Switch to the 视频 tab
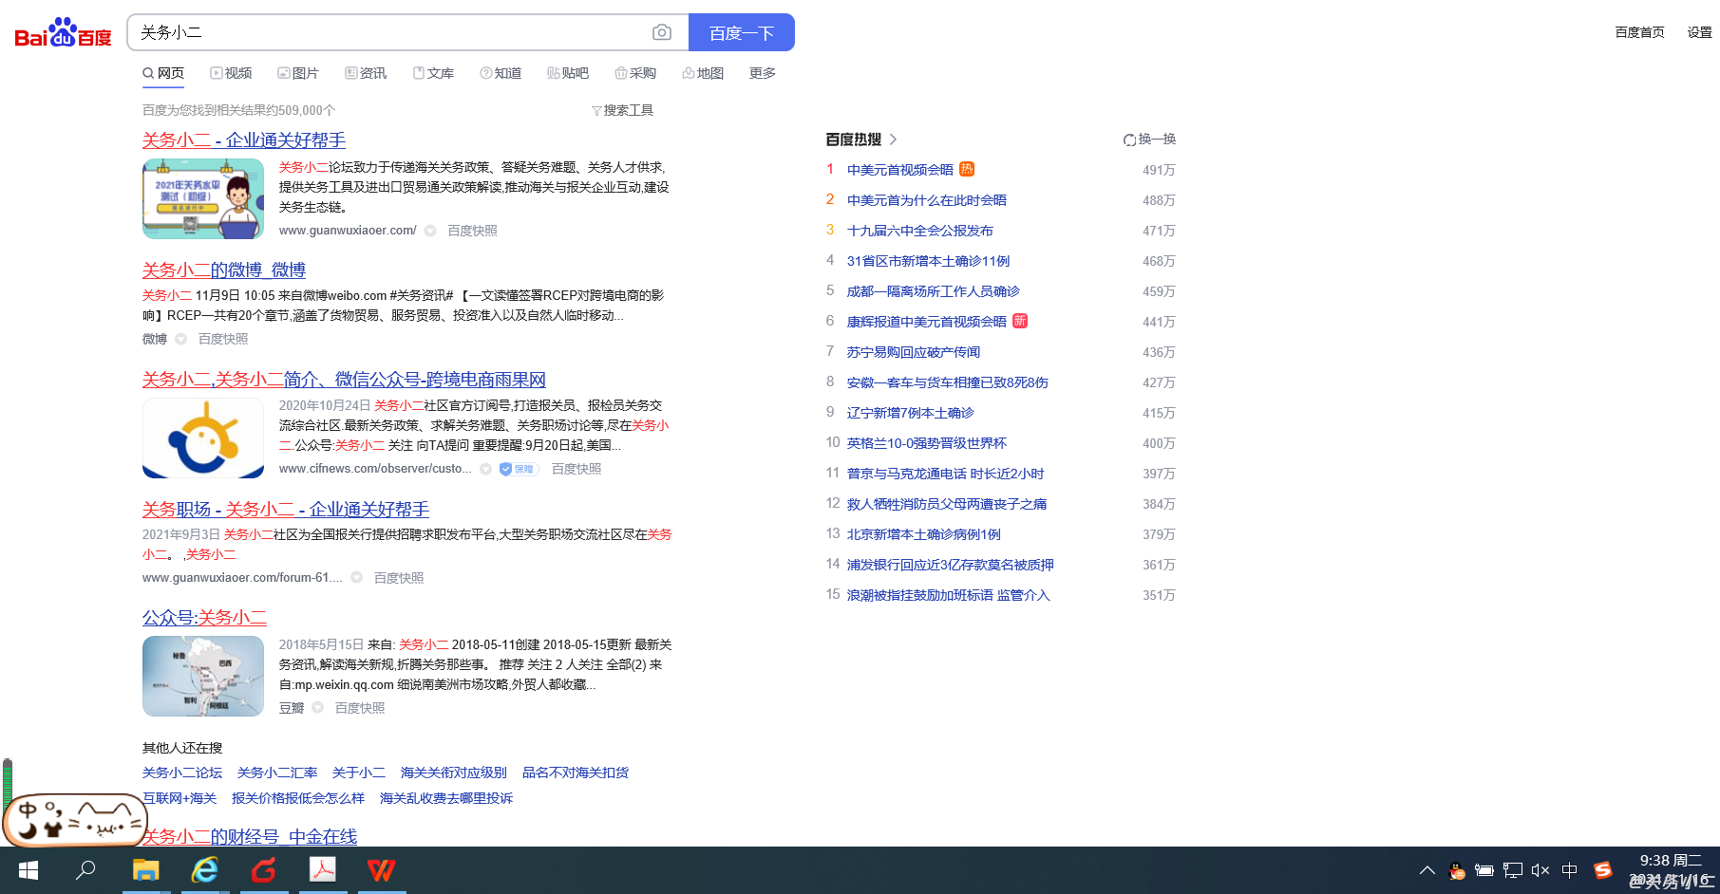The image size is (1720, 894). 231,73
